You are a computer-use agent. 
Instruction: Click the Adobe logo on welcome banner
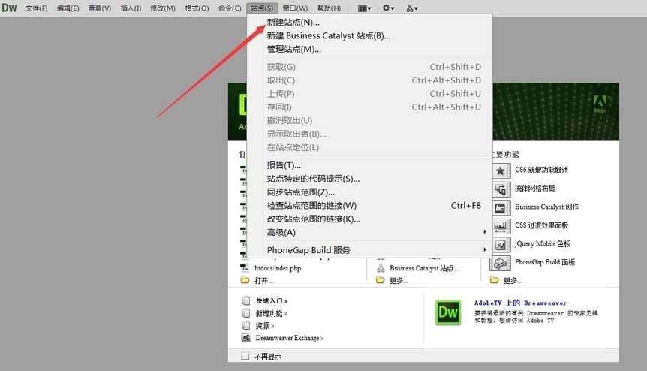(x=600, y=103)
